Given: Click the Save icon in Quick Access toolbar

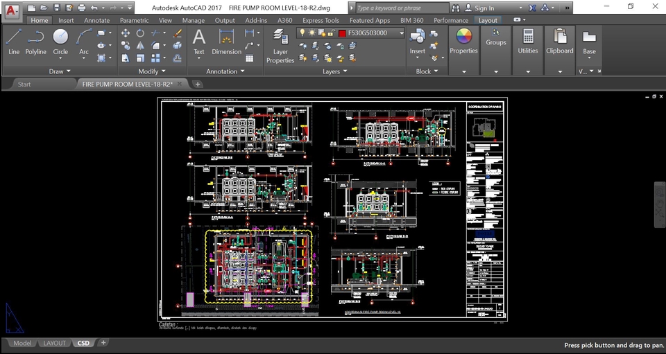Looking at the screenshot, I should 56,8.
